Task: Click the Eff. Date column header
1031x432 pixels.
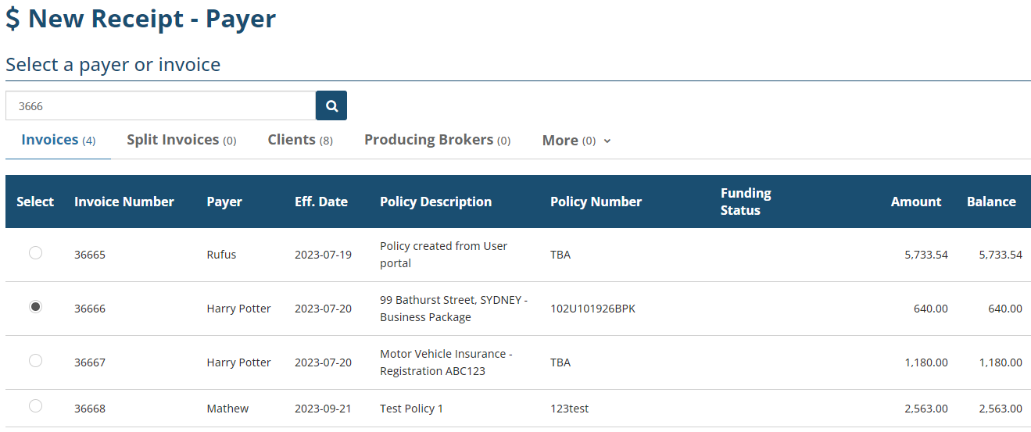Action: pos(321,202)
